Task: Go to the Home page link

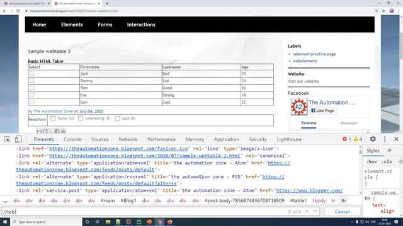Action: click(39, 24)
